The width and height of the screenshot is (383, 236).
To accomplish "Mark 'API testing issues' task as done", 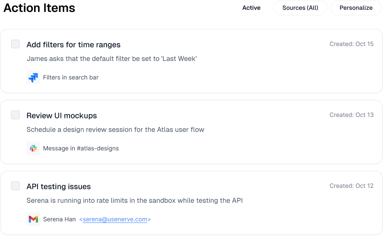I will 15,186.
